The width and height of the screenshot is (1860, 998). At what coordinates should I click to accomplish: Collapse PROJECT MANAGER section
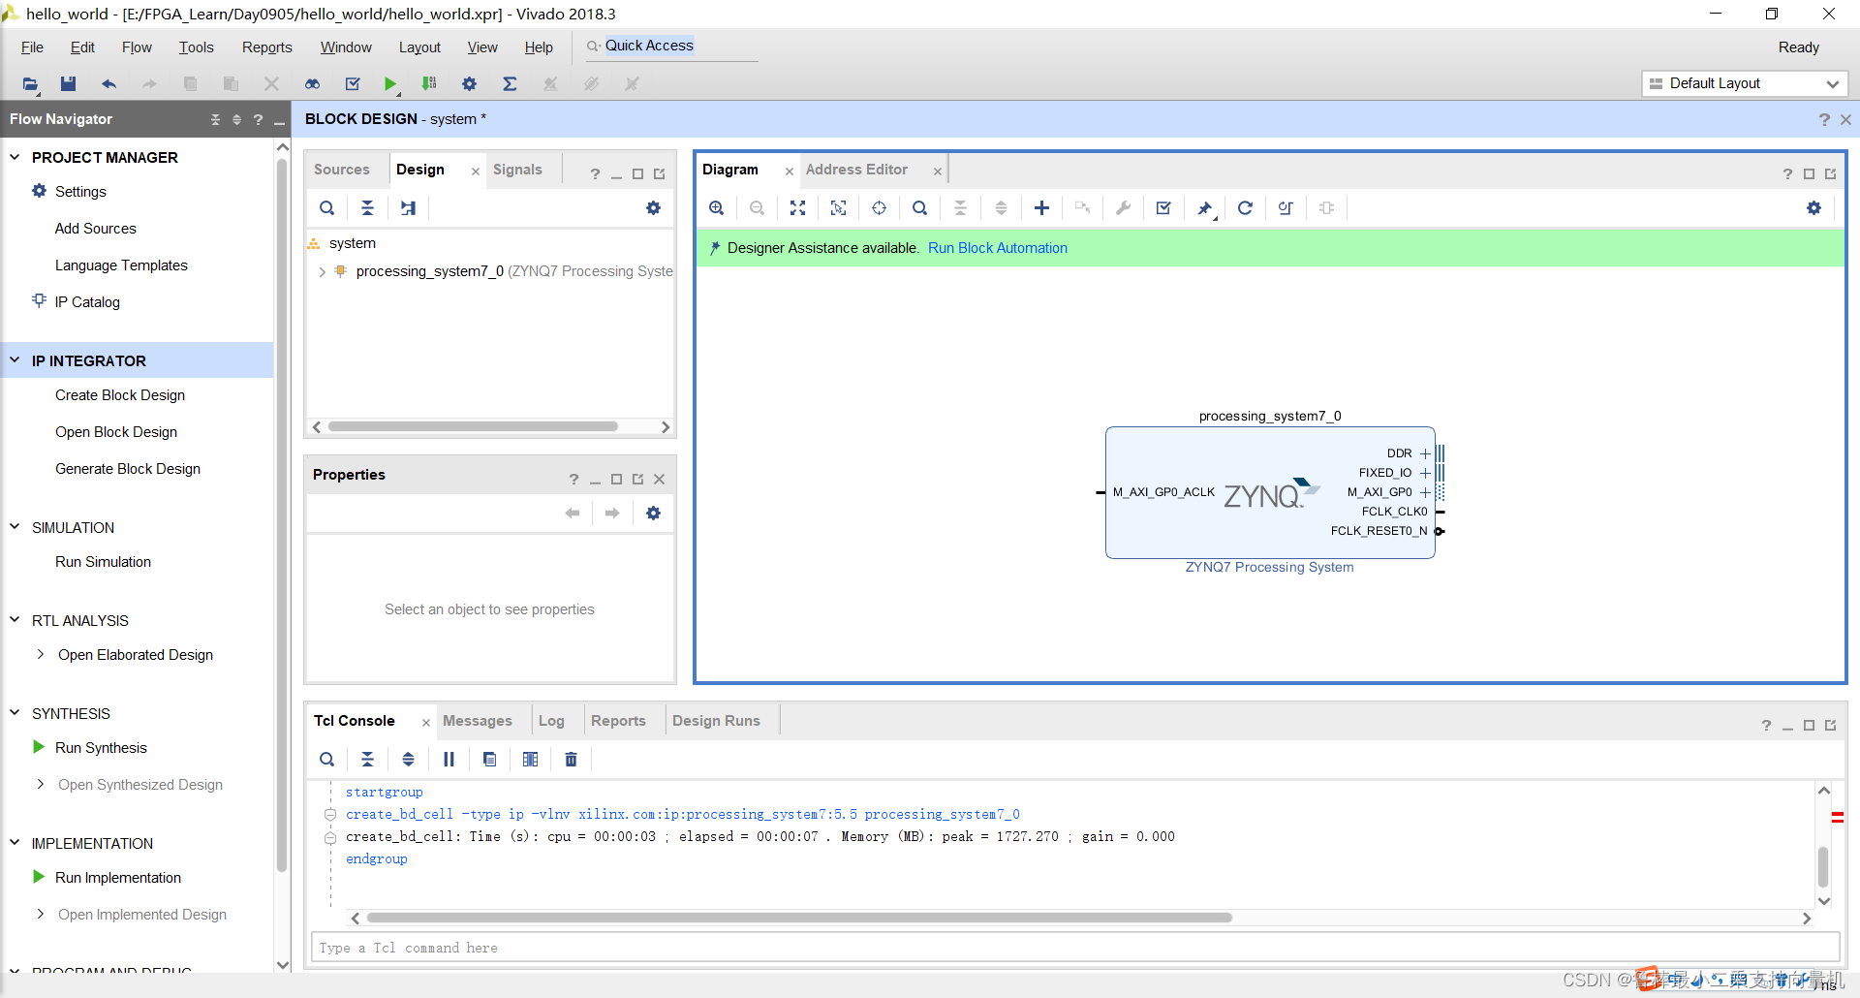[15, 157]
